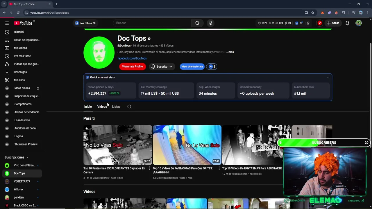Bookmark this page with star icon
This screenshot has height=209, width=372.
click(313, 13)
